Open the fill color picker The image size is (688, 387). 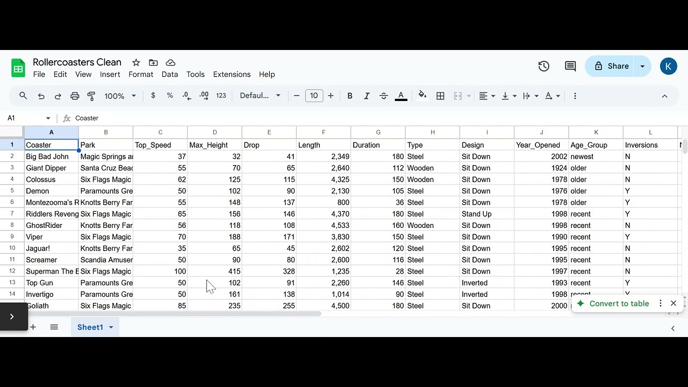coord(422,96)
